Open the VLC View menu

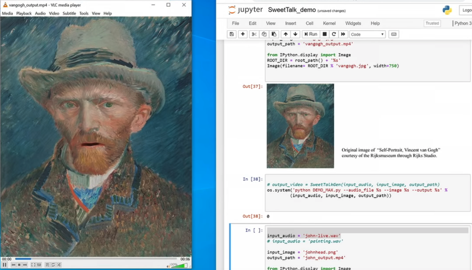click(x=96, y=13)
